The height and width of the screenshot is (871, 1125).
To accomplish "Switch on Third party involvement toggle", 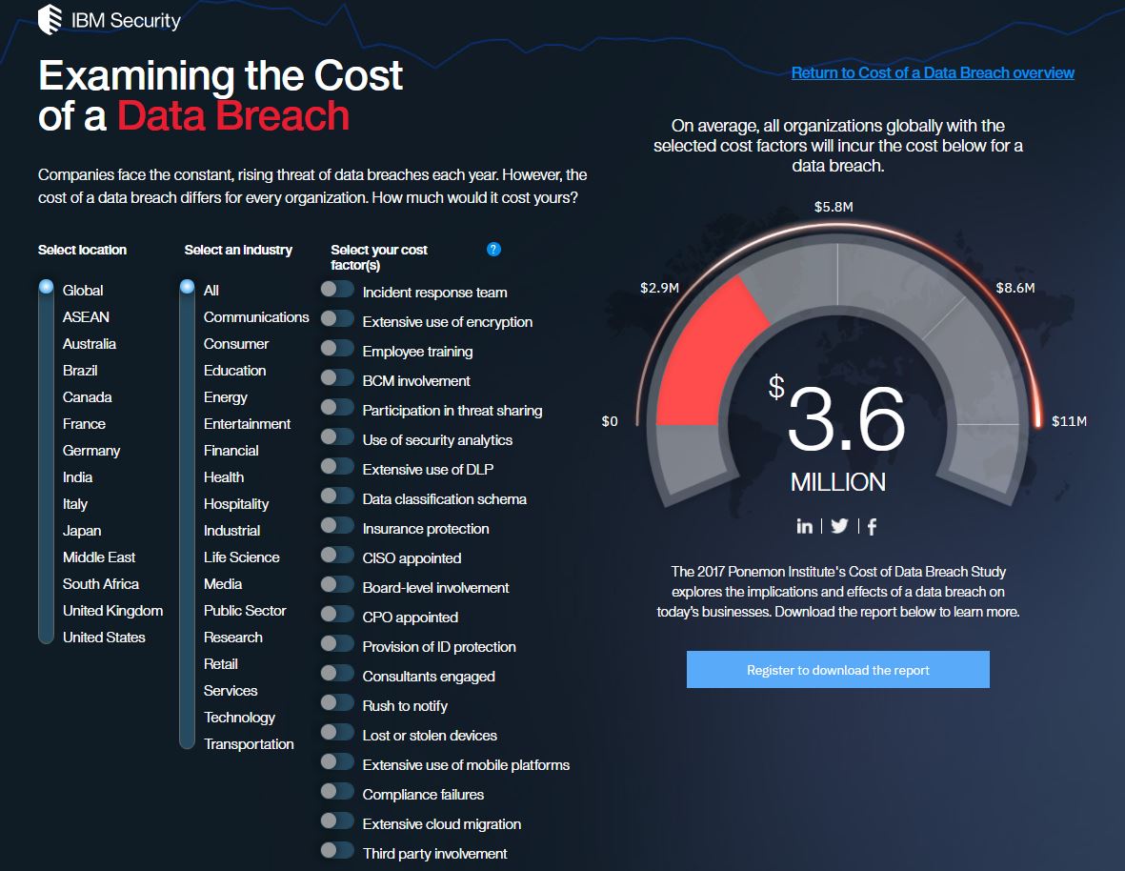I will pyautogui.click(x=337, y=851).
